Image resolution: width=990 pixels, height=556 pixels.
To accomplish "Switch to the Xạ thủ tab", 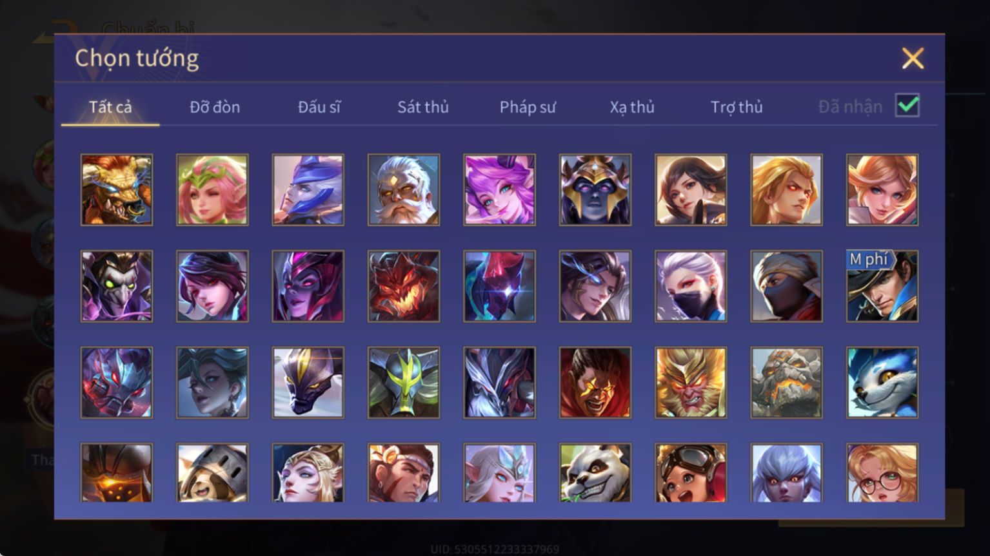I will (x=632, y=107).
